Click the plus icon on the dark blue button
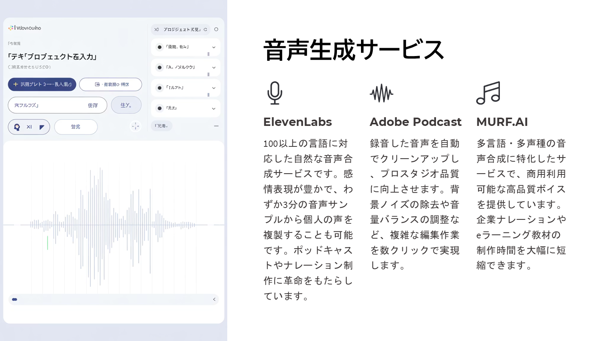606x341 pixels. click(16, 84)
